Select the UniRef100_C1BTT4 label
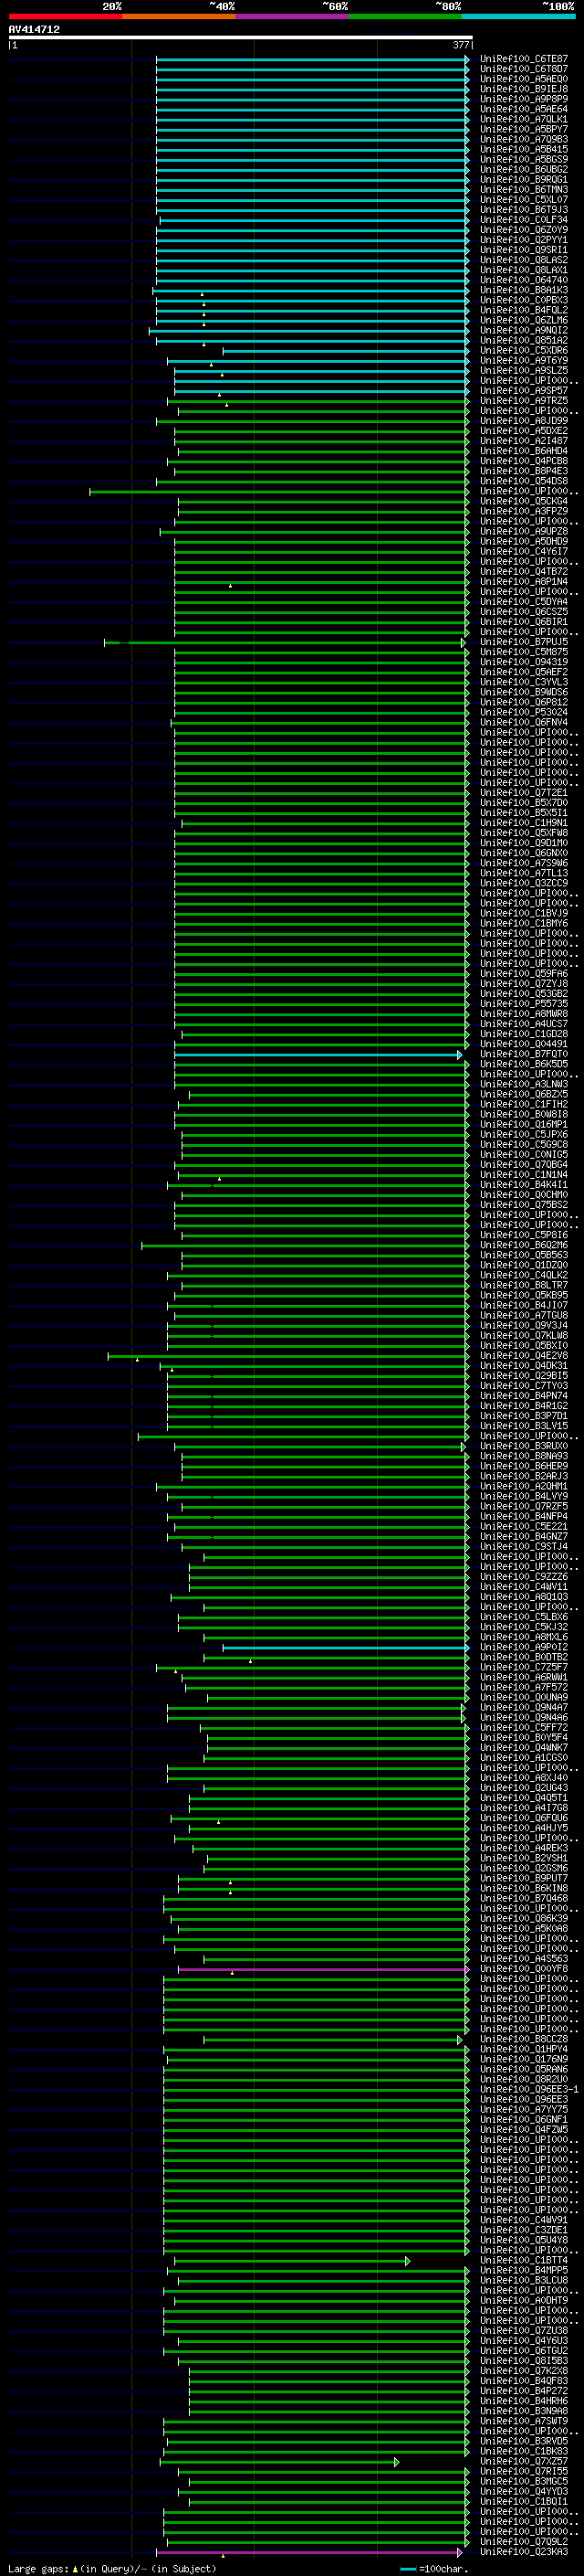Image resolution: width=584 pixels, height=2576 pixels. click(x=524, y=2260)
